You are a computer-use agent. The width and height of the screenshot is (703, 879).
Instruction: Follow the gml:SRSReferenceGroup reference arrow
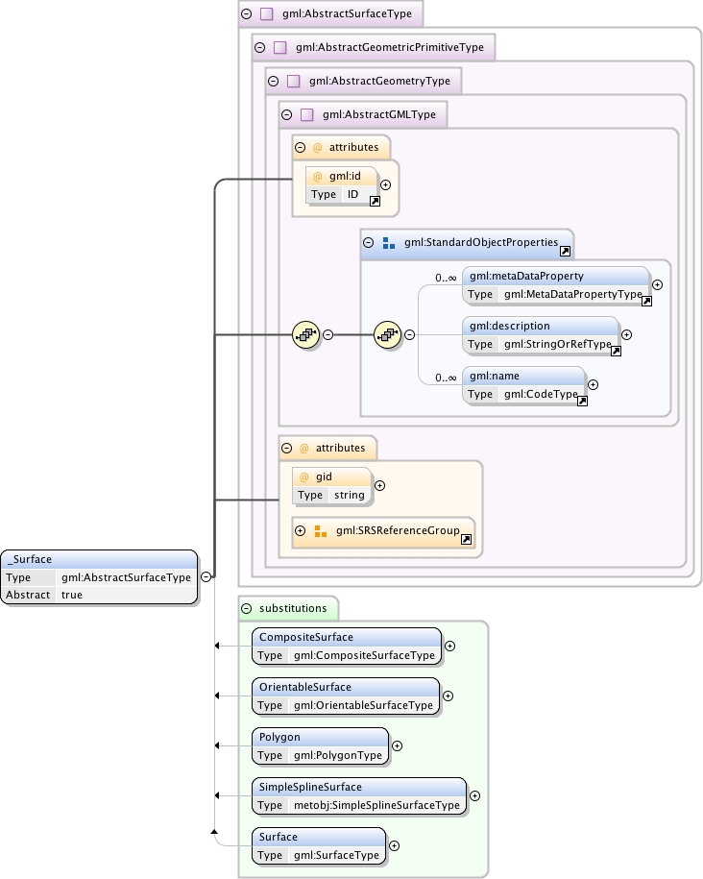pos(466,539)
